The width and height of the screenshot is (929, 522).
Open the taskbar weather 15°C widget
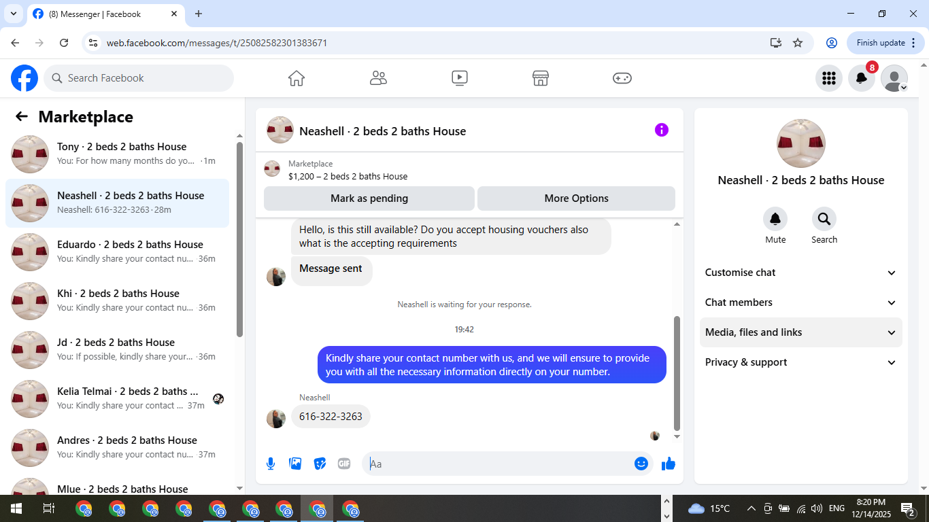[709, 508]
